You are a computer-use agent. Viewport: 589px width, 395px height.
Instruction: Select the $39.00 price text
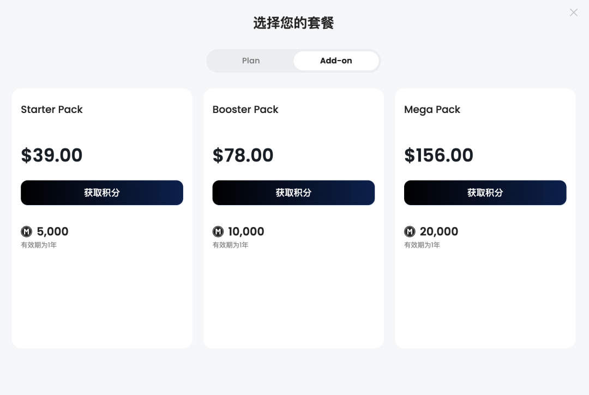[x=52, y=155]
